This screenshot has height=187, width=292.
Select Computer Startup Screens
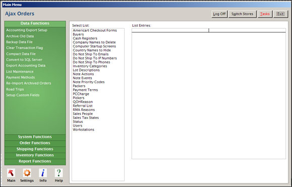click(x=94, y=46)
